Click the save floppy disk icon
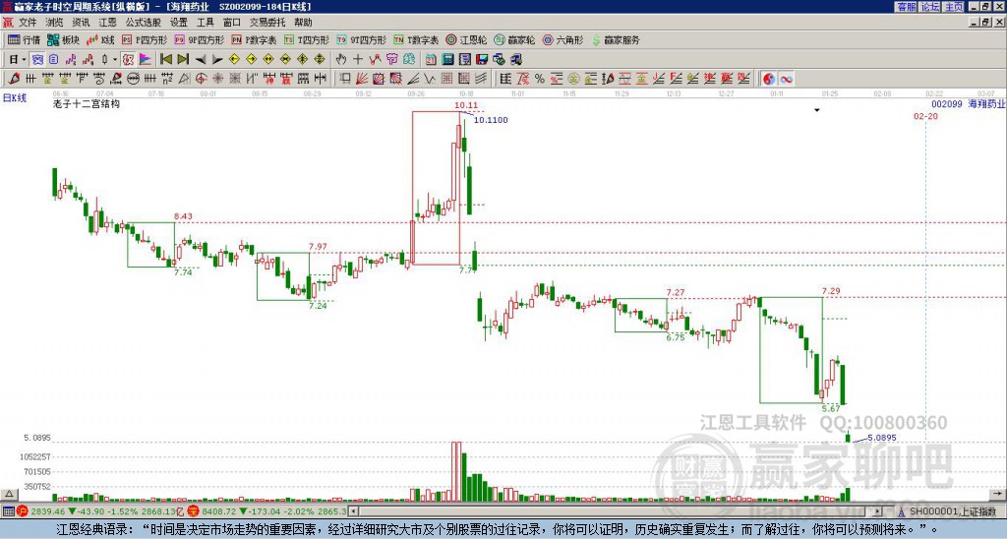Image resolution: width=1007 pixels, height=539 pixels. [482, 60]
